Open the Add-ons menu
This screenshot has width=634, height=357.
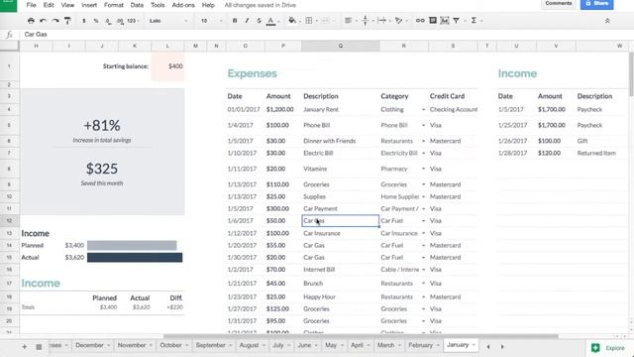click(183, 5)
